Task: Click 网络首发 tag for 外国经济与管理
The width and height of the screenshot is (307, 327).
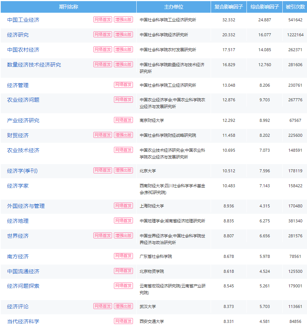Action: tap(123, 206)
